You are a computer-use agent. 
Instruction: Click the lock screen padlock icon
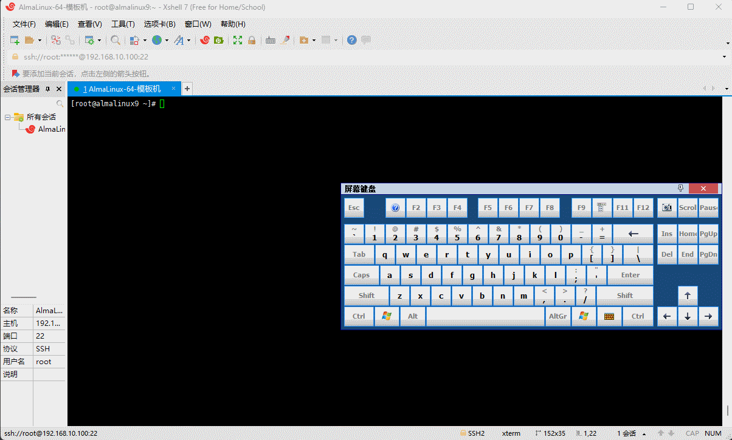click(251, 40)
